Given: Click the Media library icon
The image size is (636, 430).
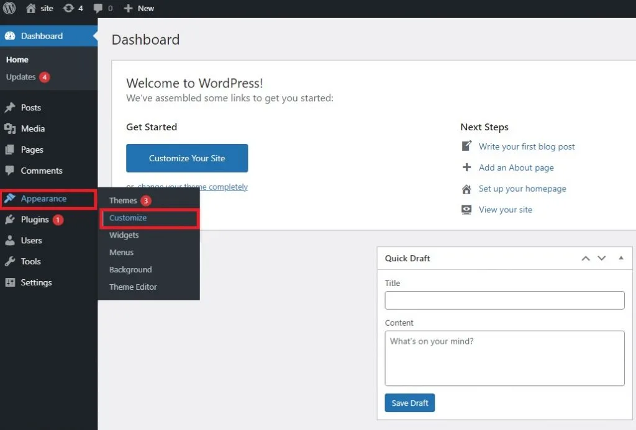Looking at the screenshot, I should tap(10, 128).
